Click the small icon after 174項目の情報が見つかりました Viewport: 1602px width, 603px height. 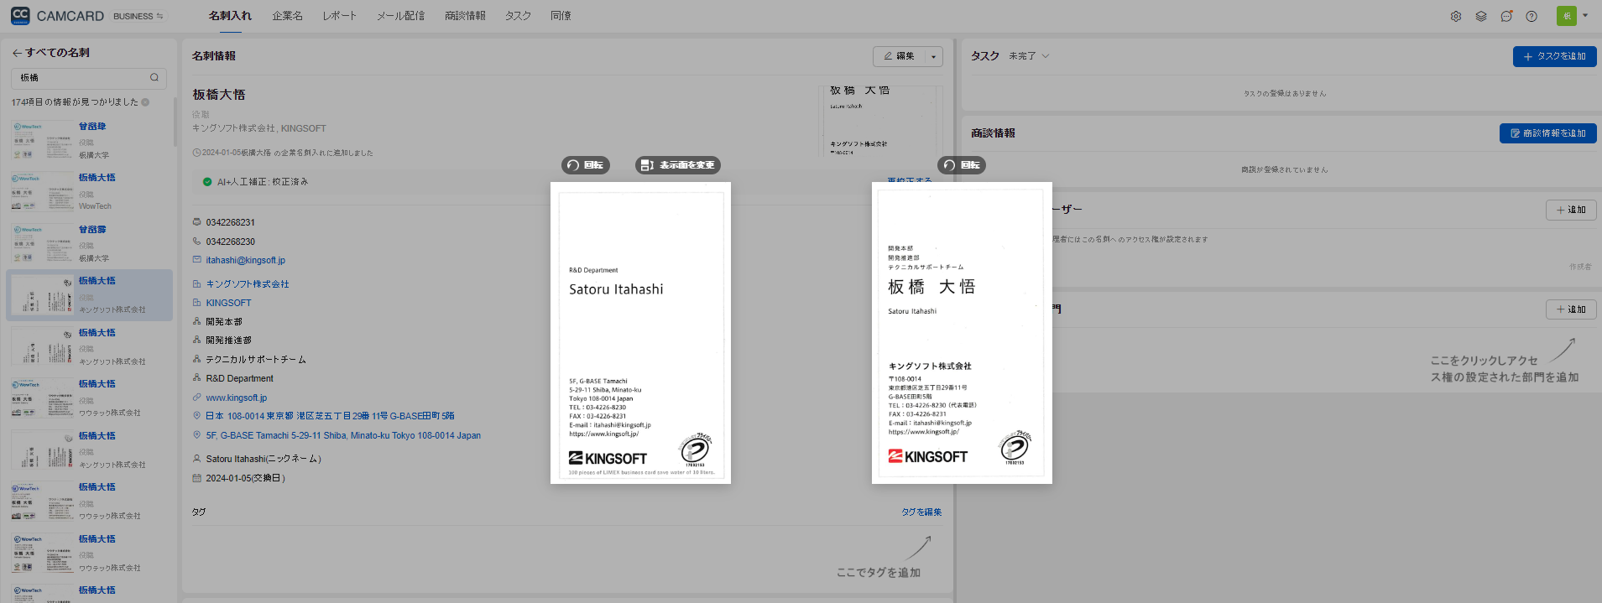point(145,102)
